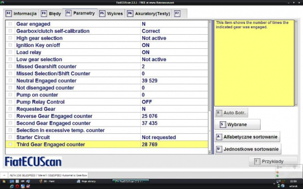Viewport: 303px width, 189px height.
Task: Click the F5 key icon beside Wykres
Action: (x=102, y=14)
